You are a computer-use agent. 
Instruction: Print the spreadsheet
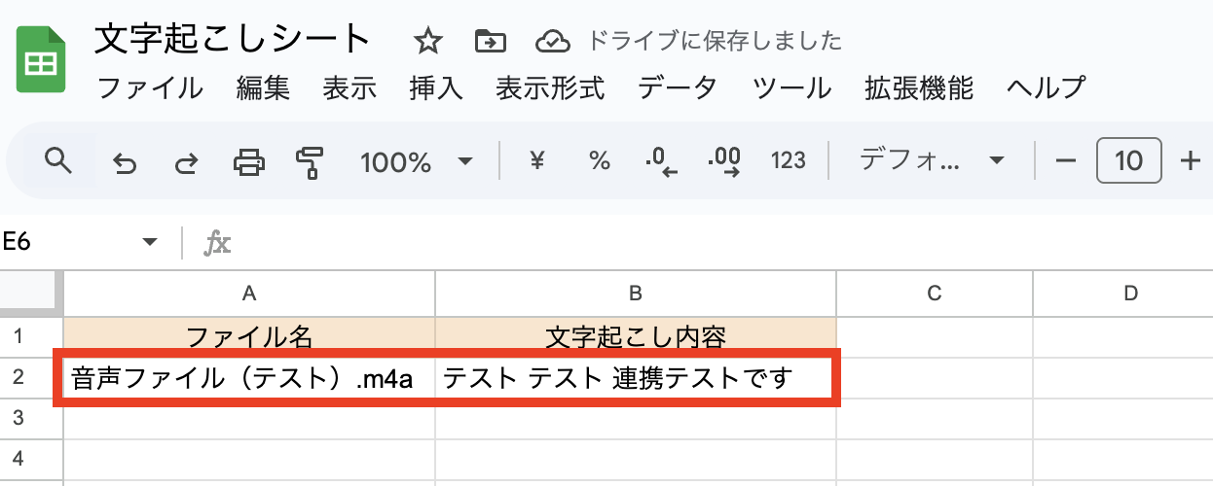pyautogui.click(x=248, y=162)
